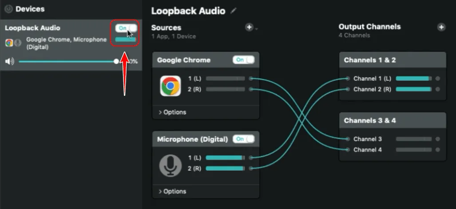Click Microphone 1 (L) output connector
The height and width of the screenshot is (209, 456).
pos(251,158)
